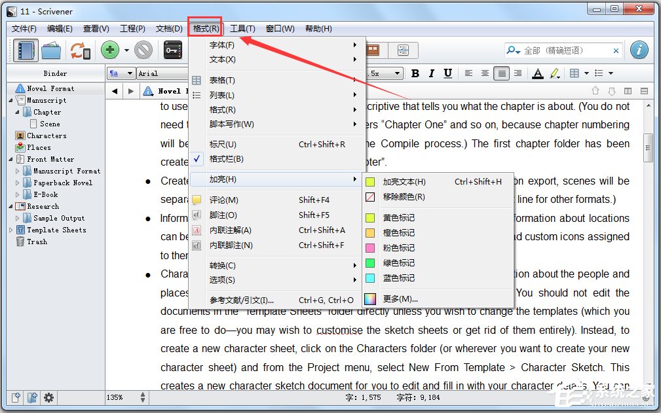
Task: Select 脚注(O) menu item
Action: point(277,215)
